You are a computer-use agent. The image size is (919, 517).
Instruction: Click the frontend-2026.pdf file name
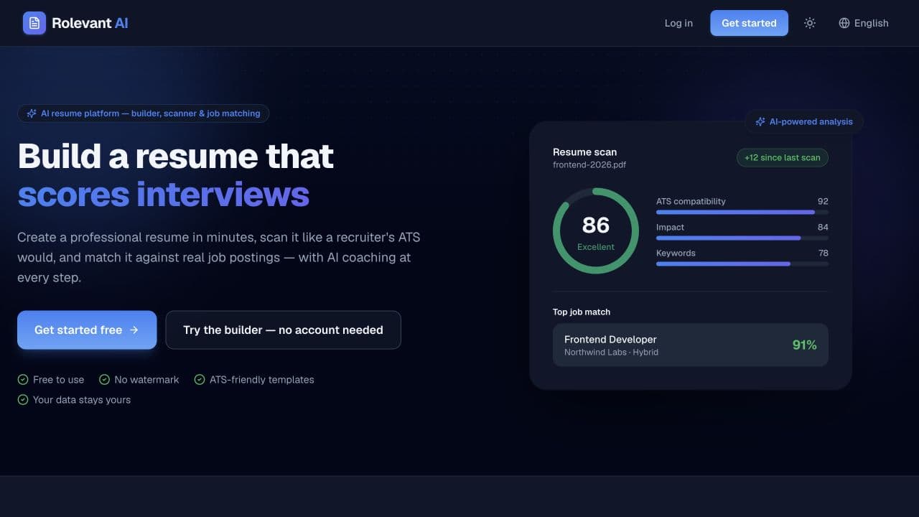589,165
